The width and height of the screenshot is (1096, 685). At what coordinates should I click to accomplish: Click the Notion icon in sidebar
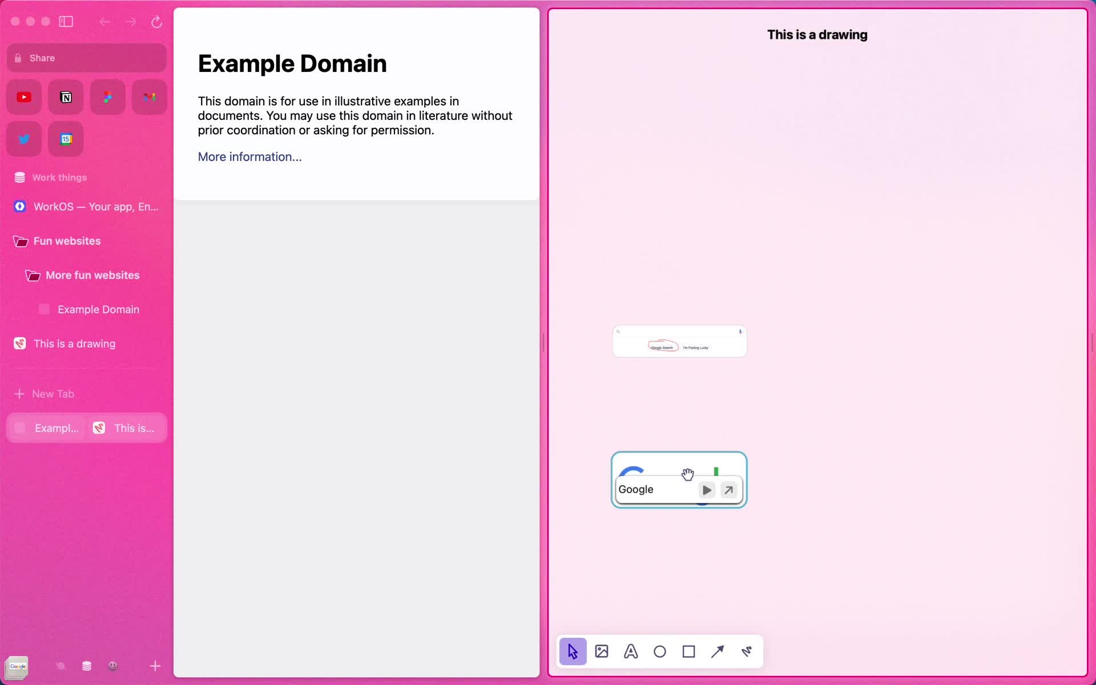pos(66,96)
